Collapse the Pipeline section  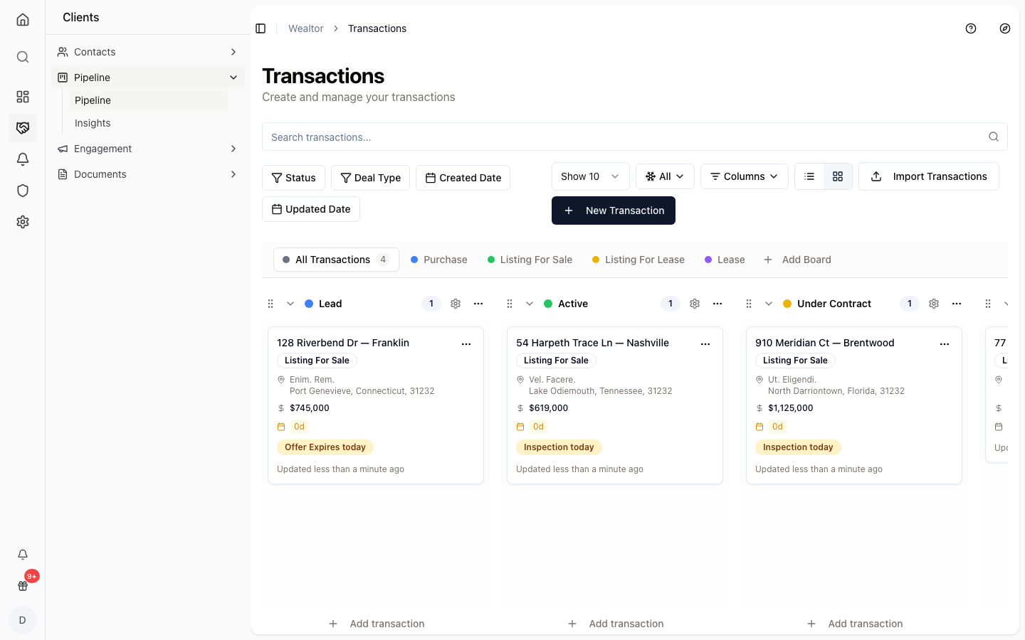[x=148, y=78]
